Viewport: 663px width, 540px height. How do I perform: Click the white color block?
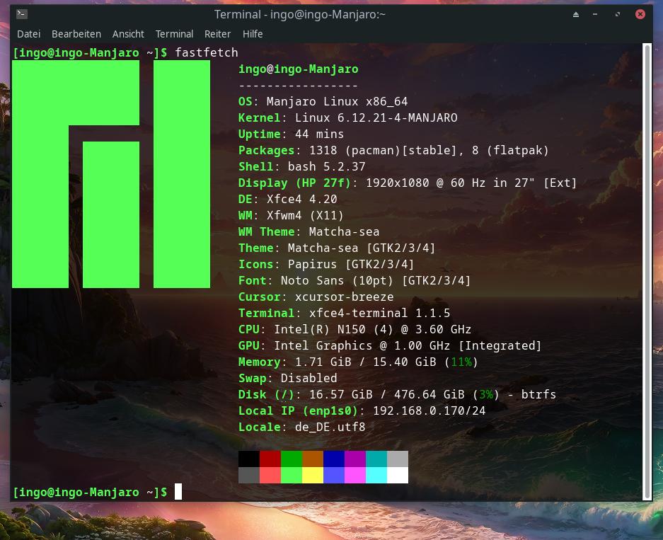click(398, 475)
